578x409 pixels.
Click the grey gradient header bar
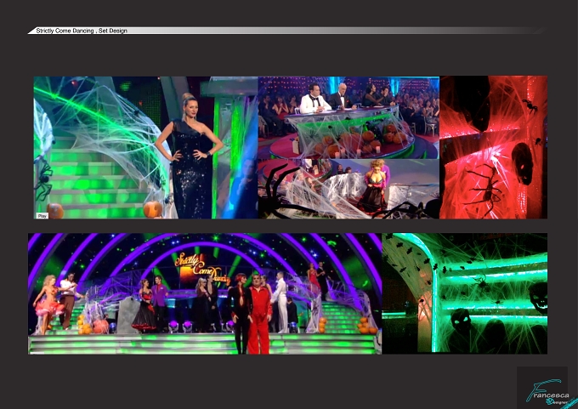coord(286,31)
